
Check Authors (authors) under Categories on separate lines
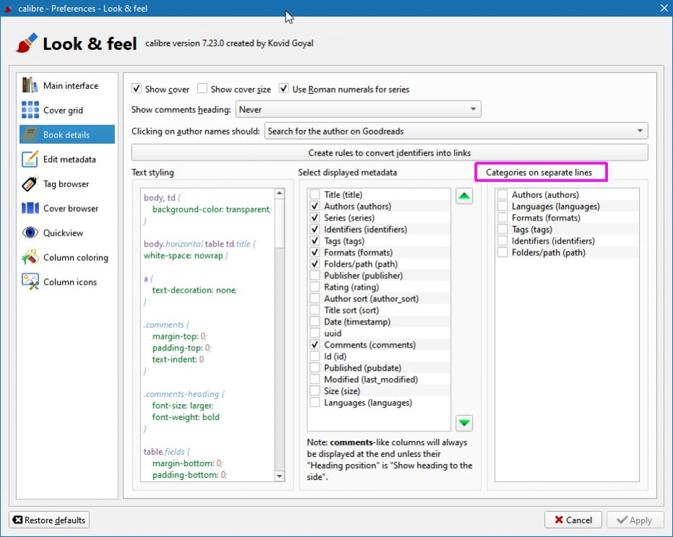click(x=502, y=194)
